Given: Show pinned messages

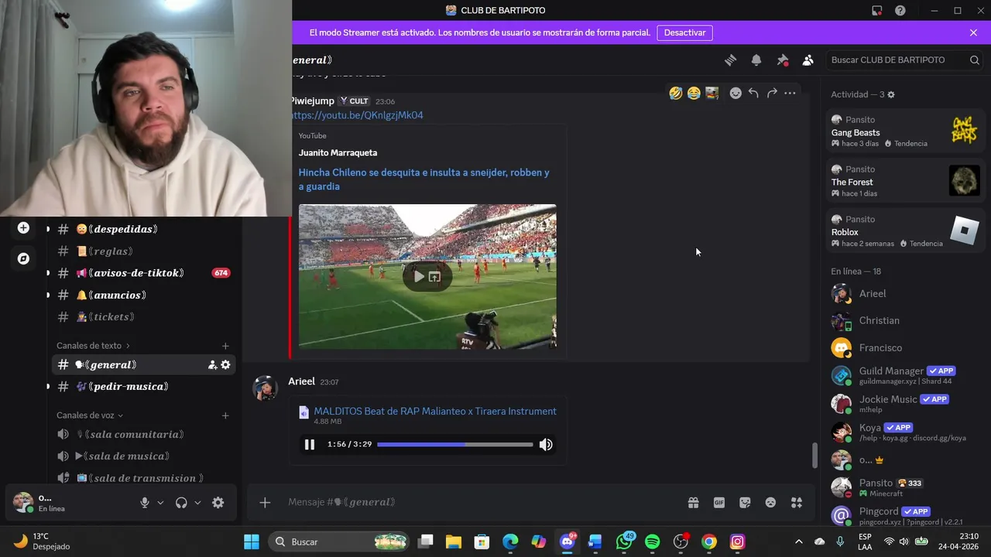Looking at the screenshot, I should [x=783, y=60].
